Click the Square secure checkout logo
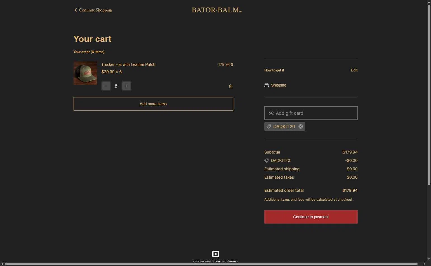This screenshot has height=266, width=431. (x=216, y=254)
